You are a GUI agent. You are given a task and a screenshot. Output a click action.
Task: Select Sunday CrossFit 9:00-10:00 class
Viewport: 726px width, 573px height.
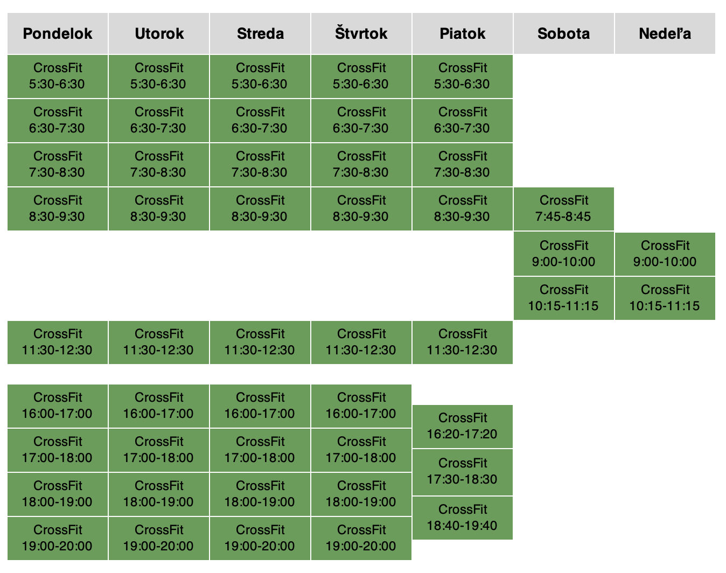[x=665, y=254]
